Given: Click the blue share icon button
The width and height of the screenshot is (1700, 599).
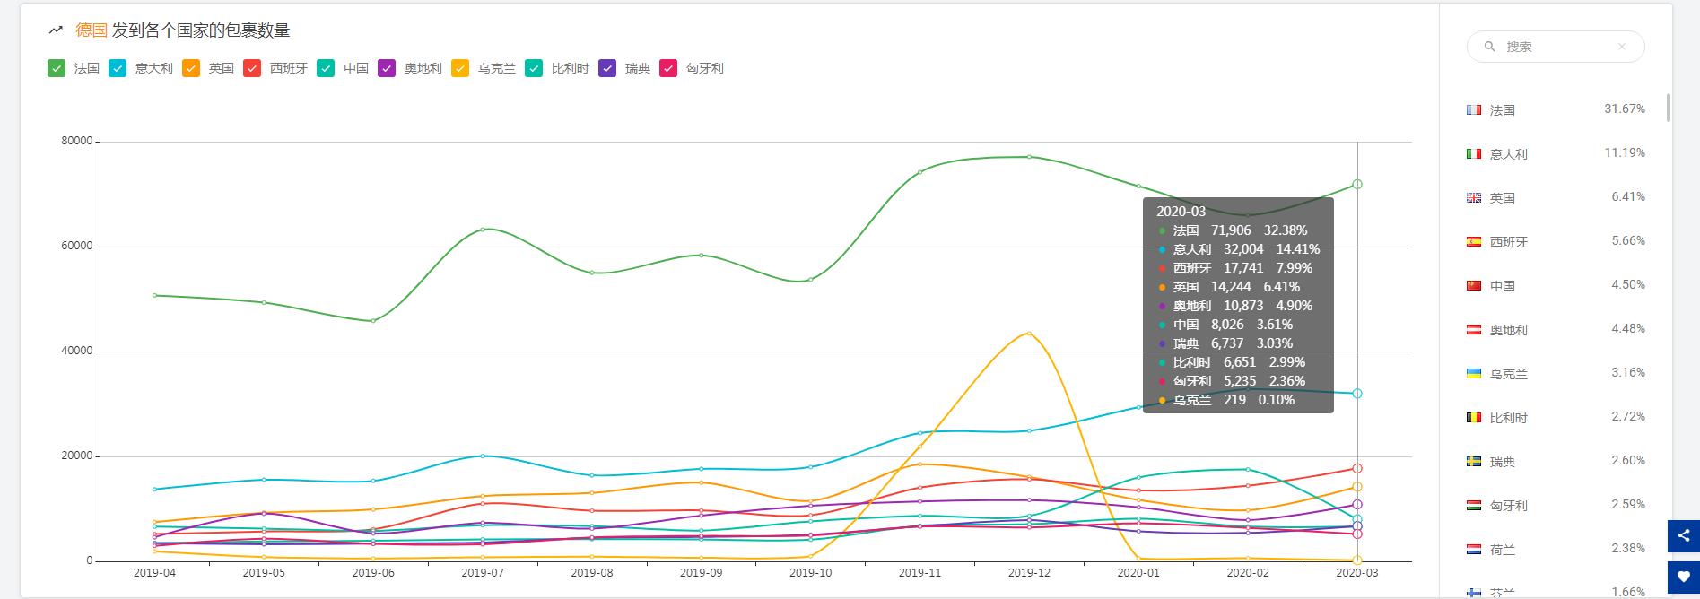Looking at the screenshot, I should (1683, 535).
